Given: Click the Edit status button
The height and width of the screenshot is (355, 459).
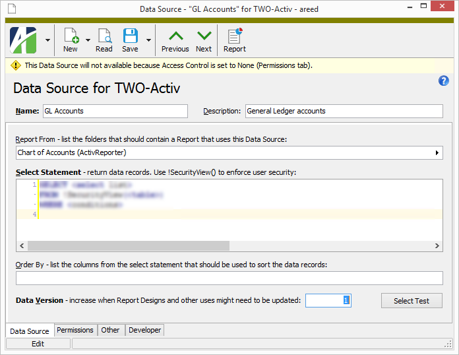Looking at the screenshot, I should point(38,344).
